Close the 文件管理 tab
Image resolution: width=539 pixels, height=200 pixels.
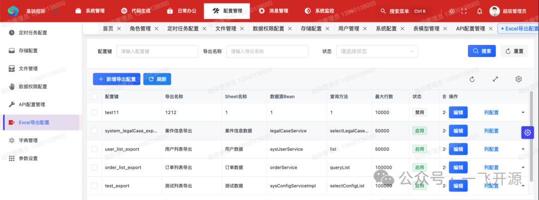(242, 28)
